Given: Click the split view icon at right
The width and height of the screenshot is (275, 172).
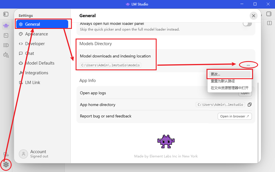Looking at the screenshot, I should pyautogui.click(x=269, y=23).
